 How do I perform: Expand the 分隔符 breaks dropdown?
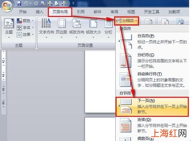point(127,21)
